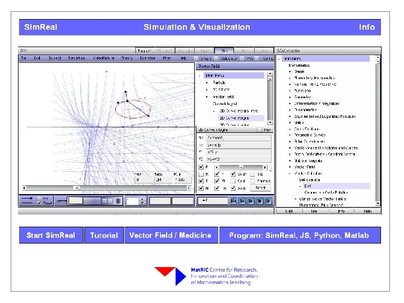Click Mathematics tree scrollbar down arrow

click(378, 204)
